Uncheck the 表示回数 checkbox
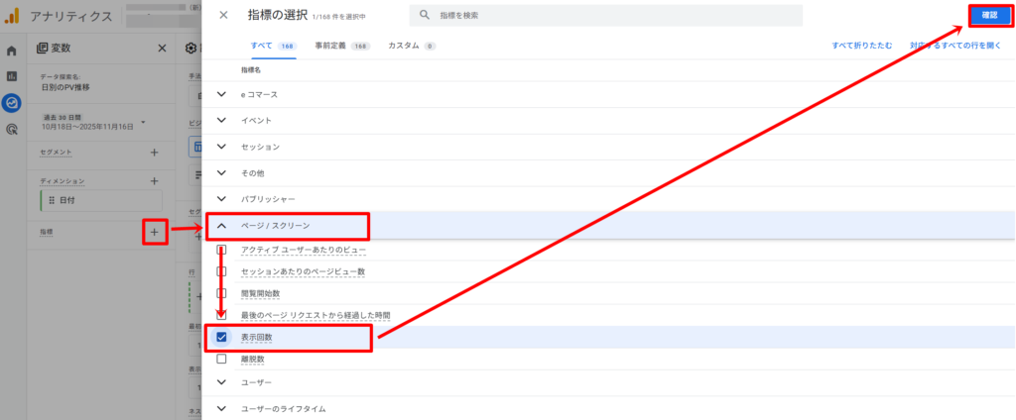Image resolution: width=1016 pixels, height=420 pixels. pos(221,337)
